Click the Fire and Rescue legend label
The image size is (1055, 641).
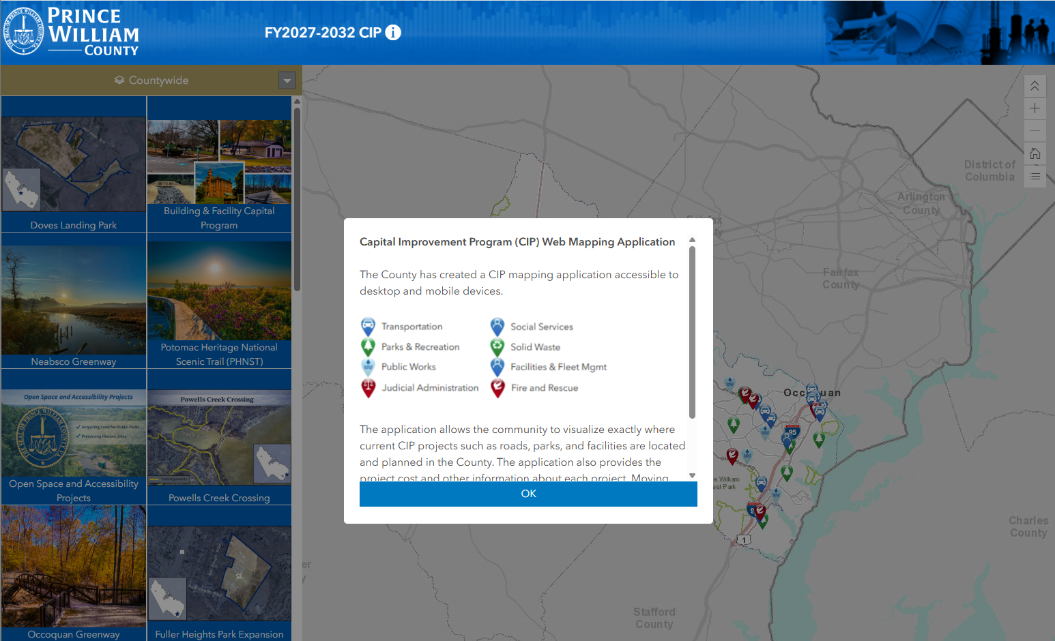tap(545, 388)
